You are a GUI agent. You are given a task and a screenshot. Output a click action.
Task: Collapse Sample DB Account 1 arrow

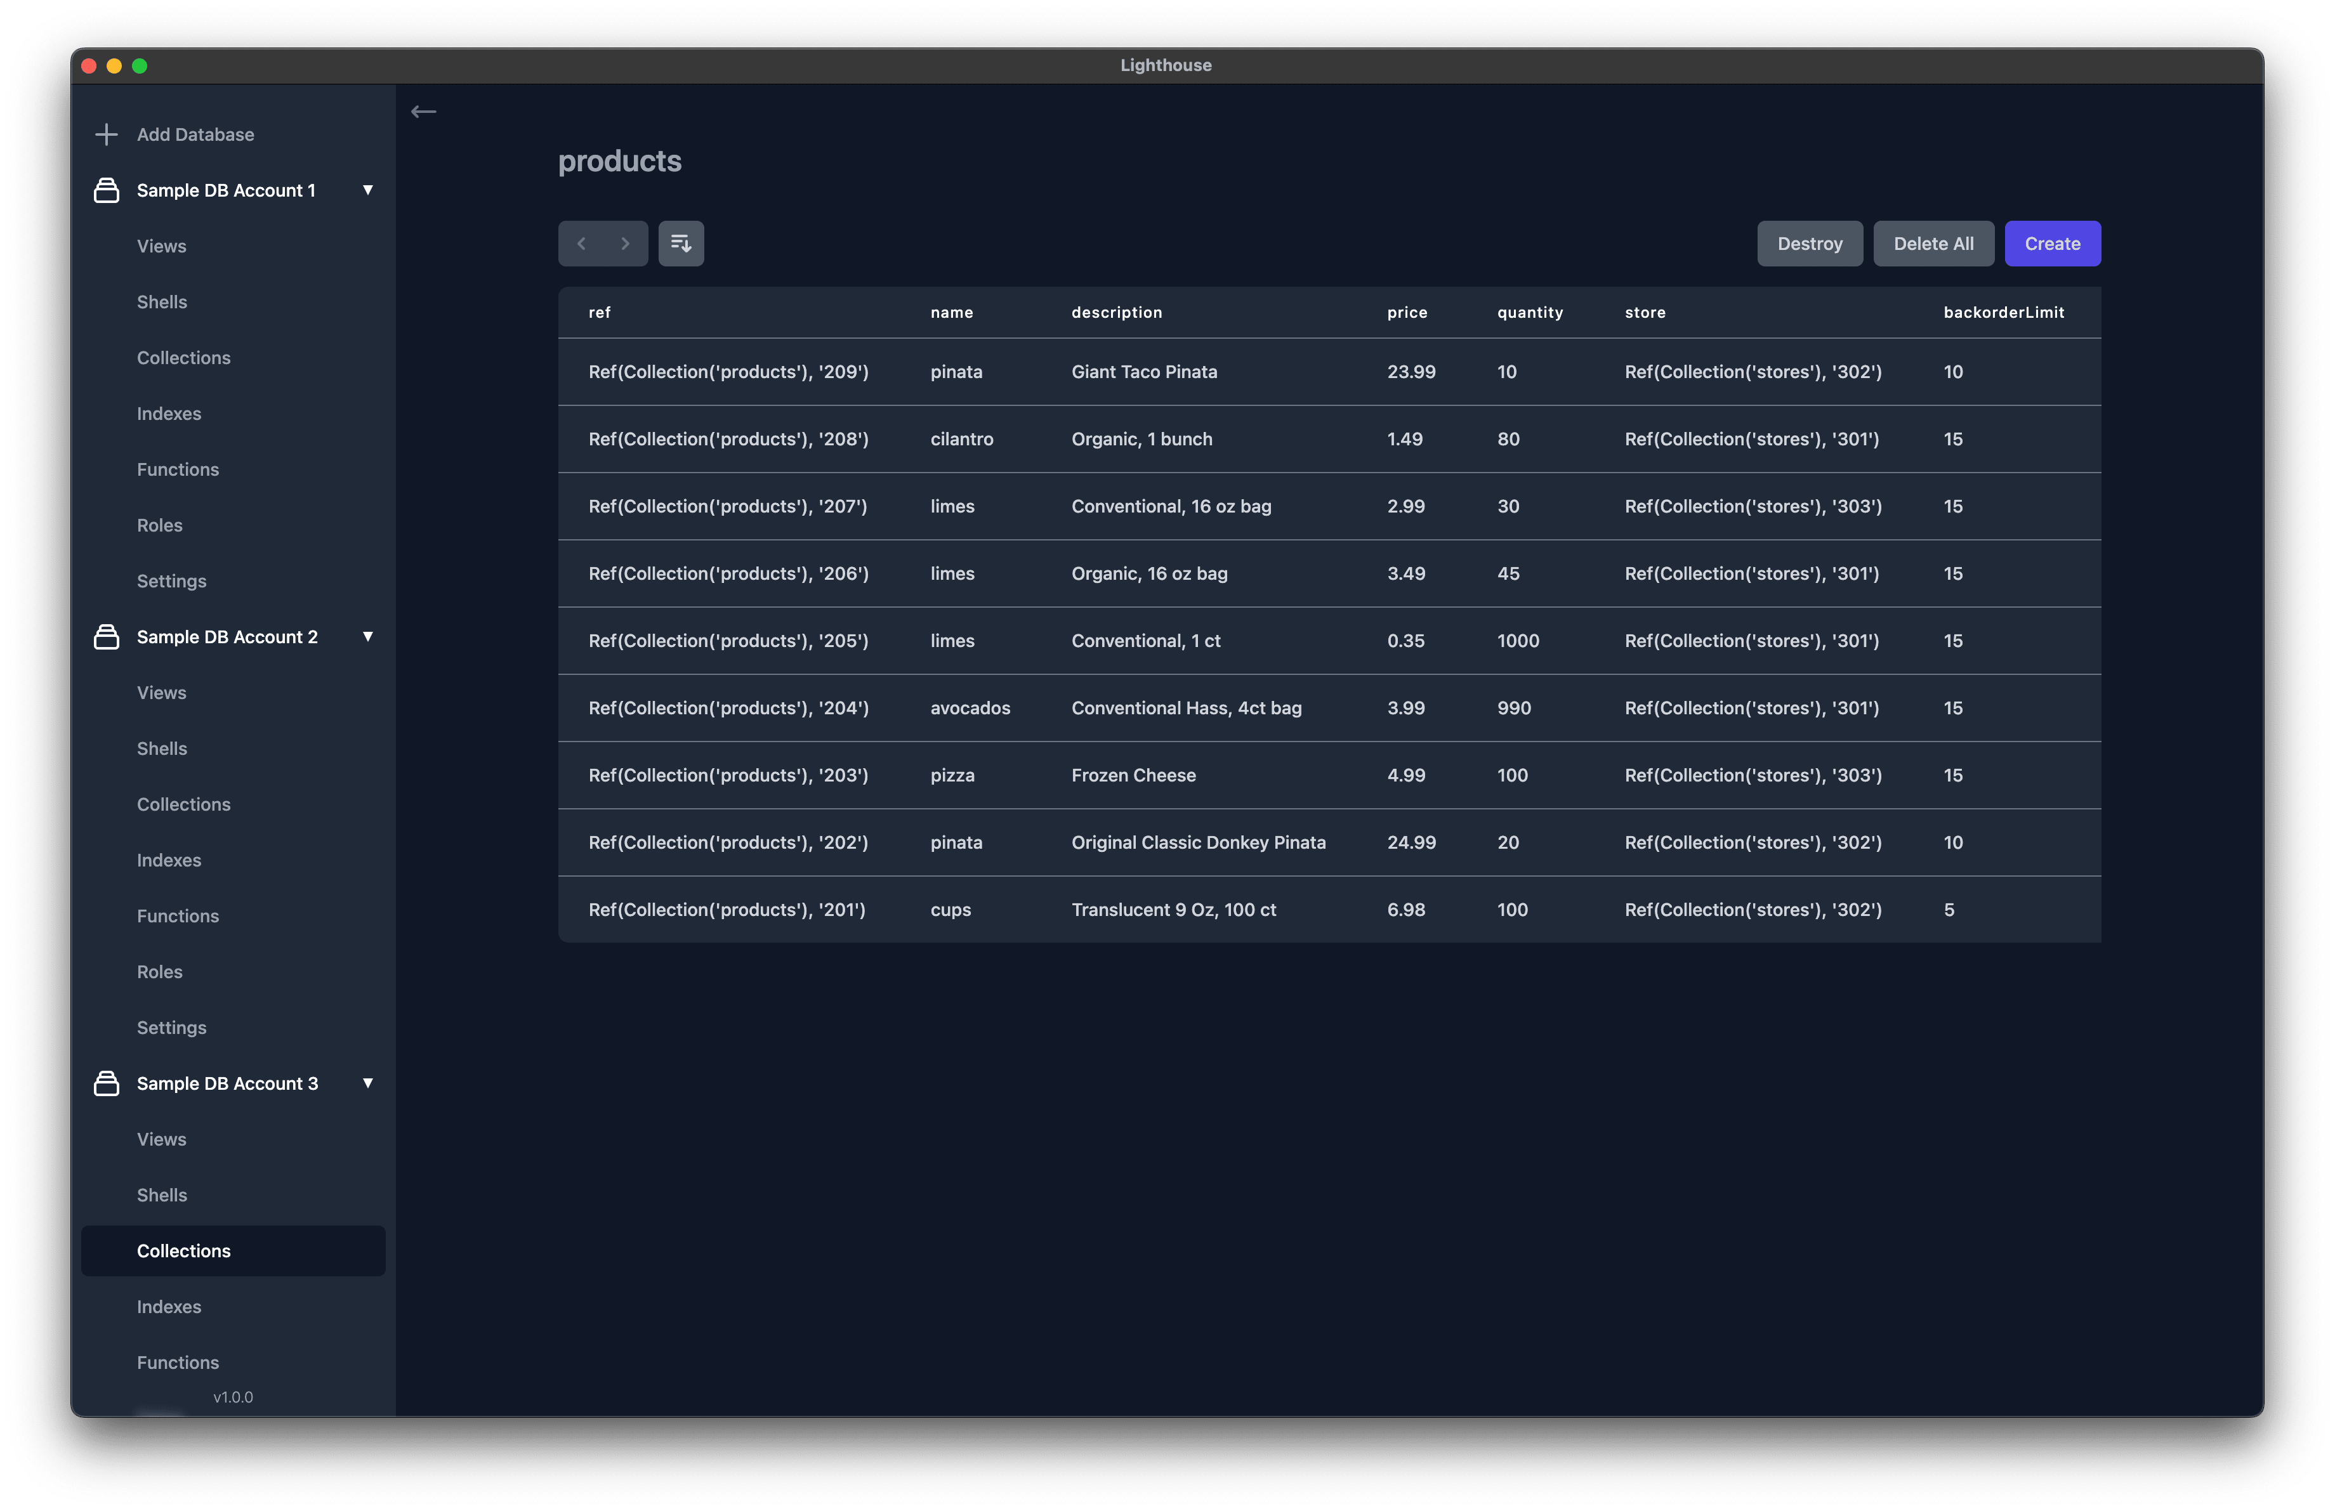tap(368, 190)
